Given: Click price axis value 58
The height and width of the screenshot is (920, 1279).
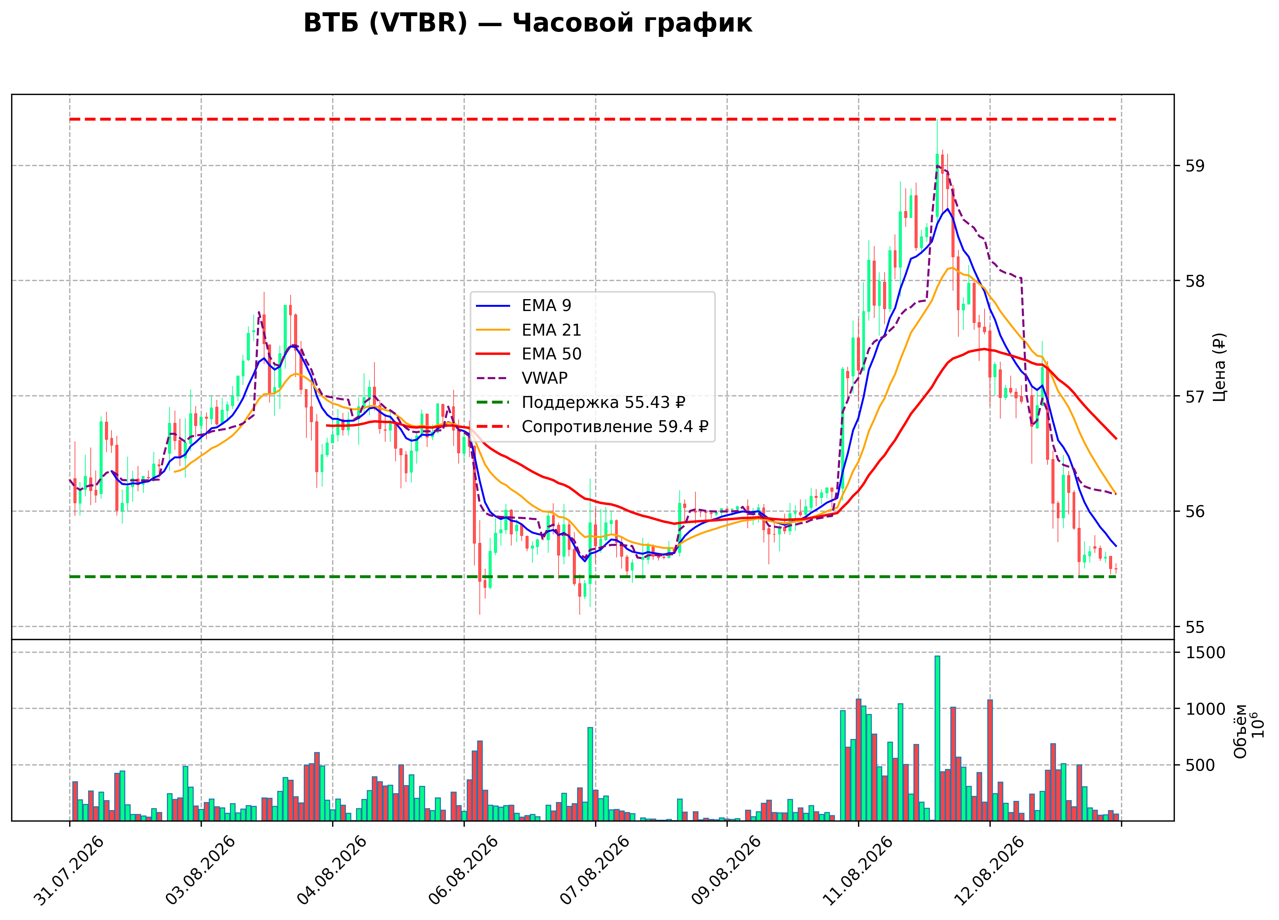Looking at the screenshot, I should tap(1195, 281).
